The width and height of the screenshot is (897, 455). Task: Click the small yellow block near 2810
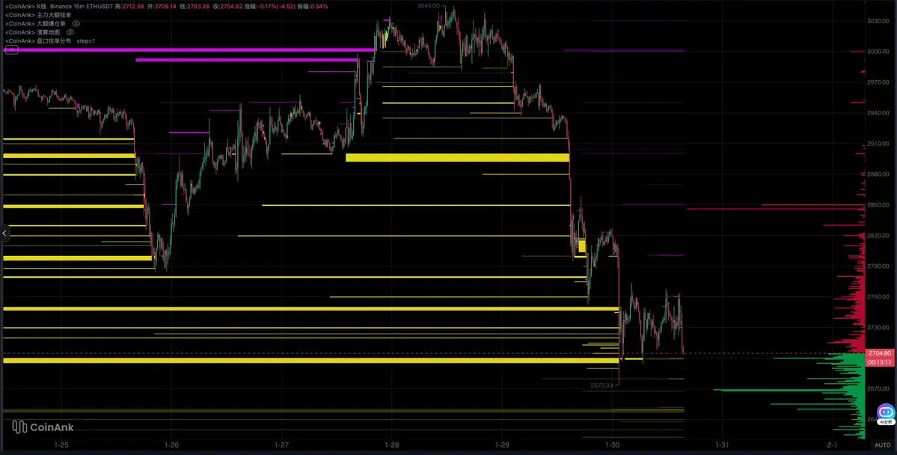[582, 246]
